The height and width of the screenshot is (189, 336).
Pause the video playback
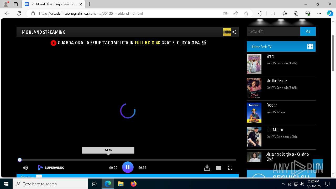click(128, 167)
